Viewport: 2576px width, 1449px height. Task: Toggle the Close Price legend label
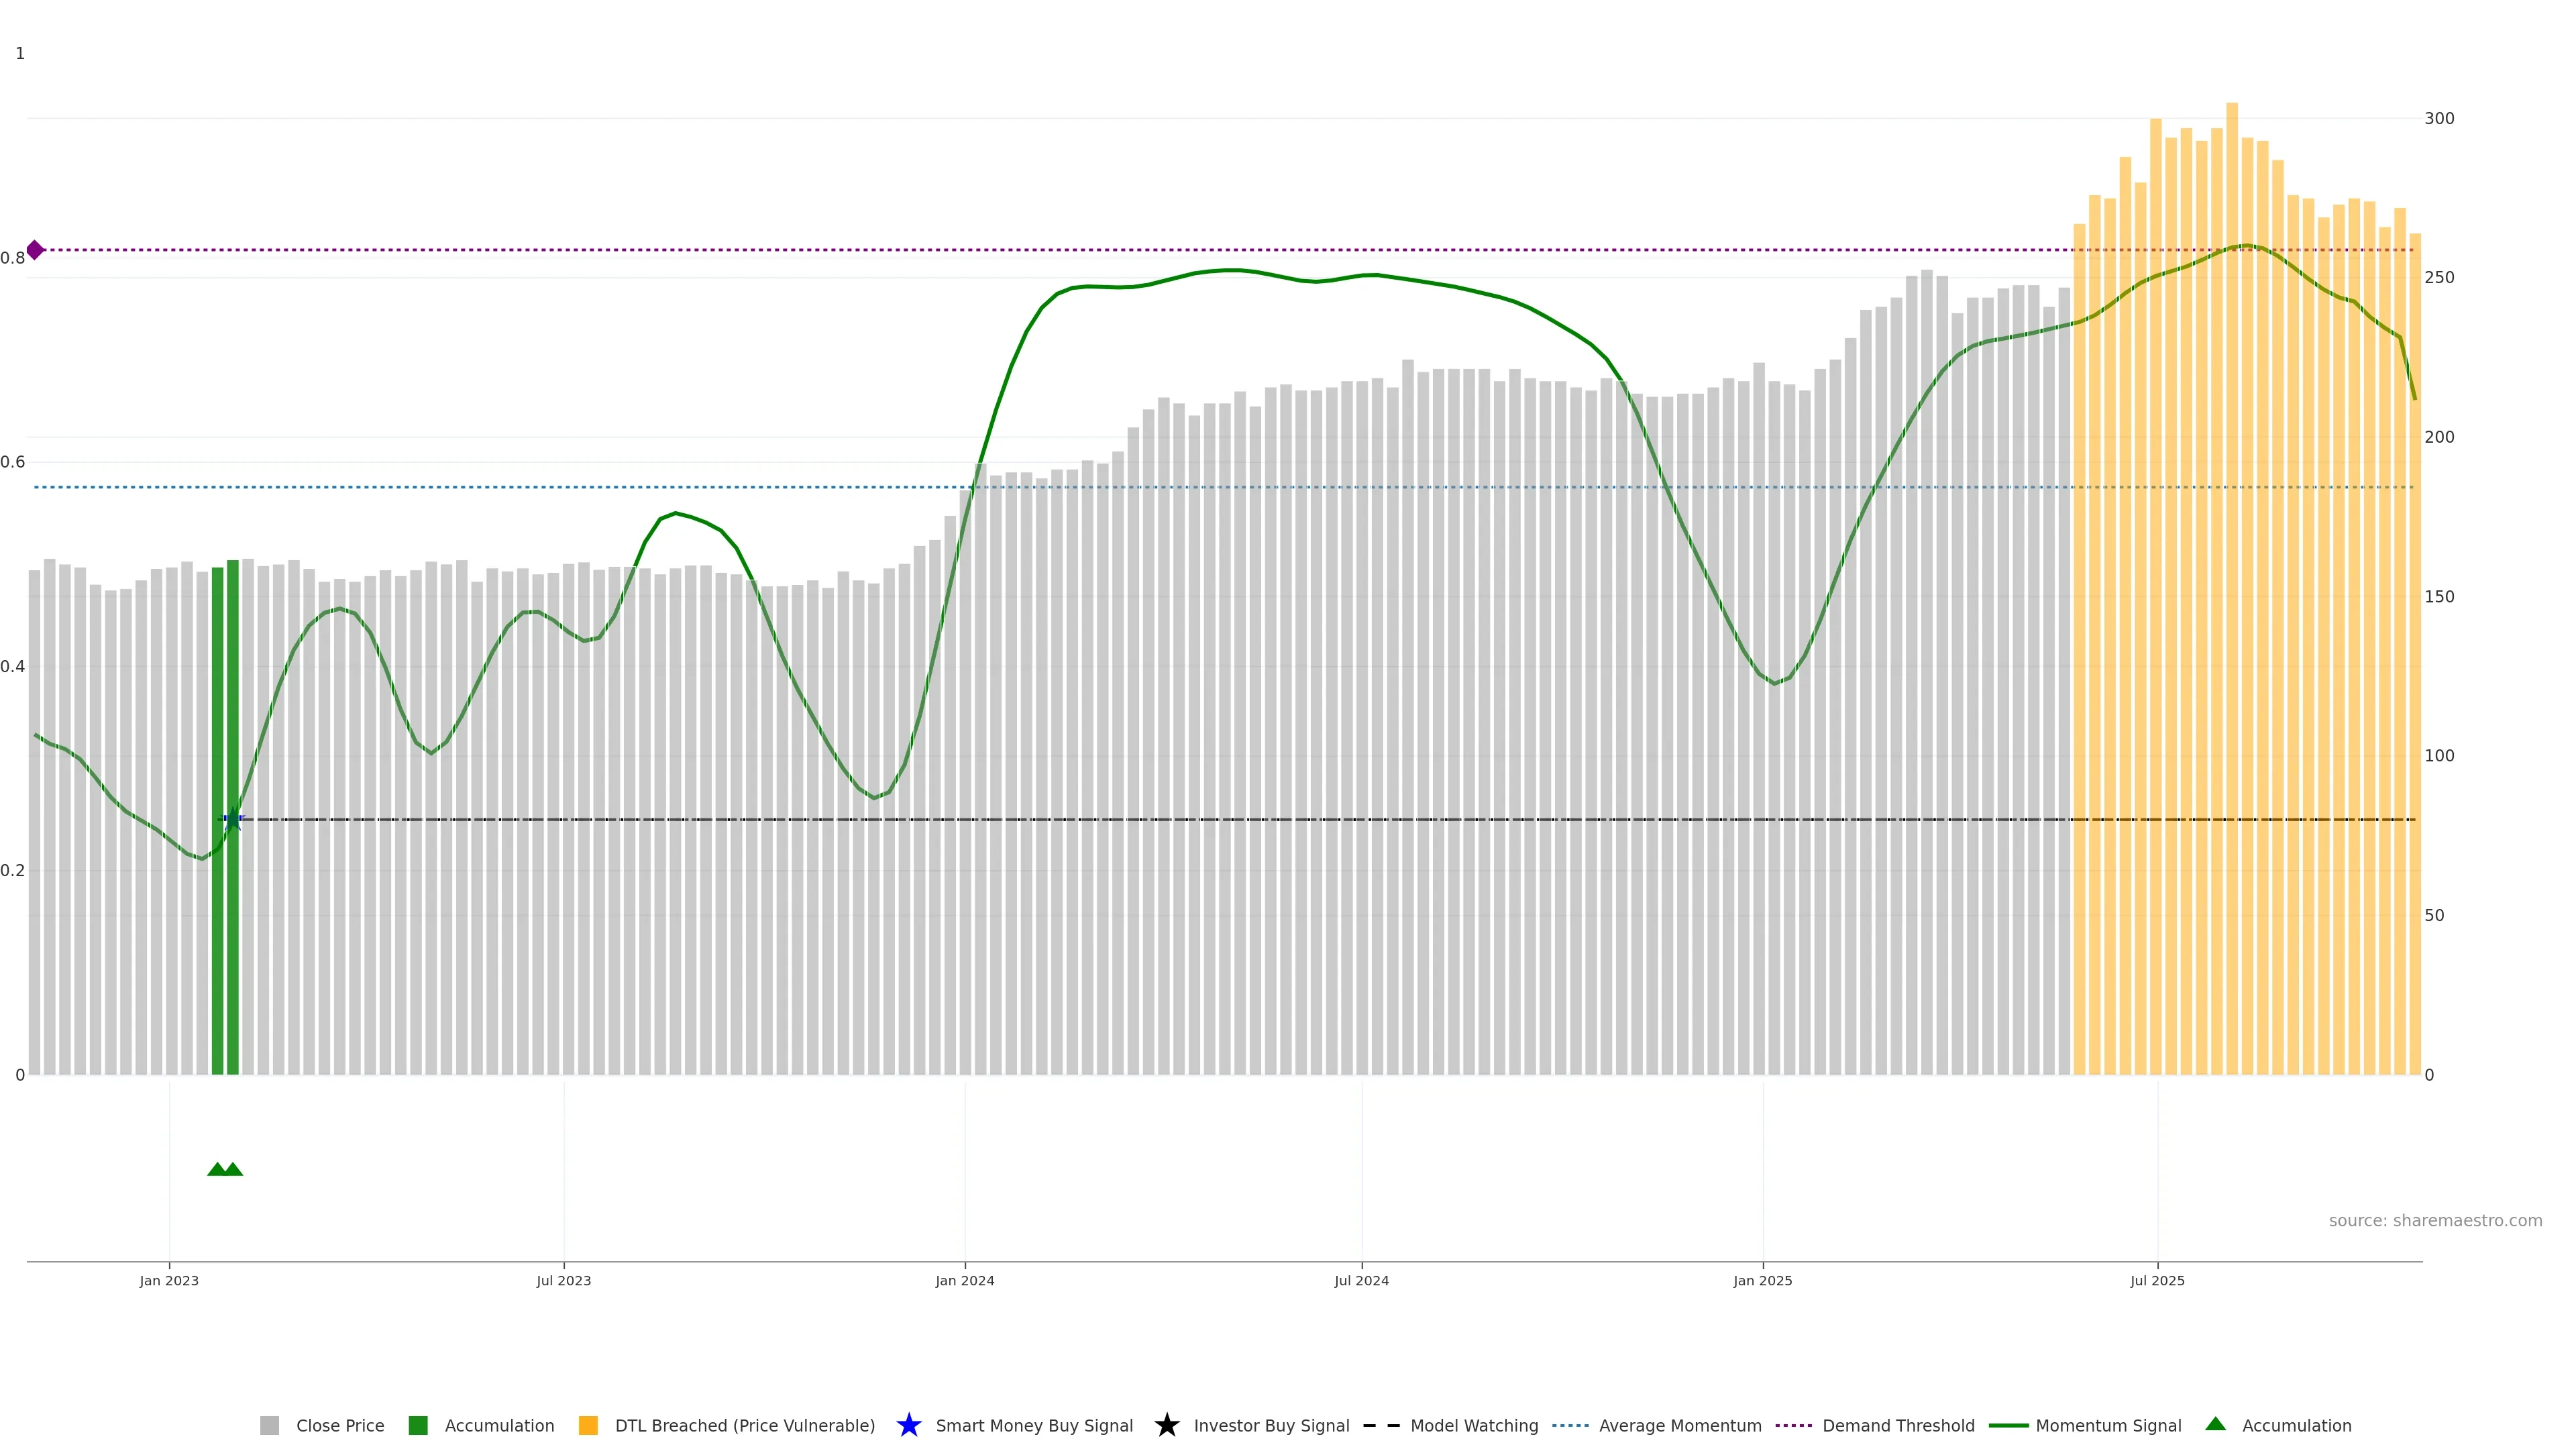tap(340, 1425)
